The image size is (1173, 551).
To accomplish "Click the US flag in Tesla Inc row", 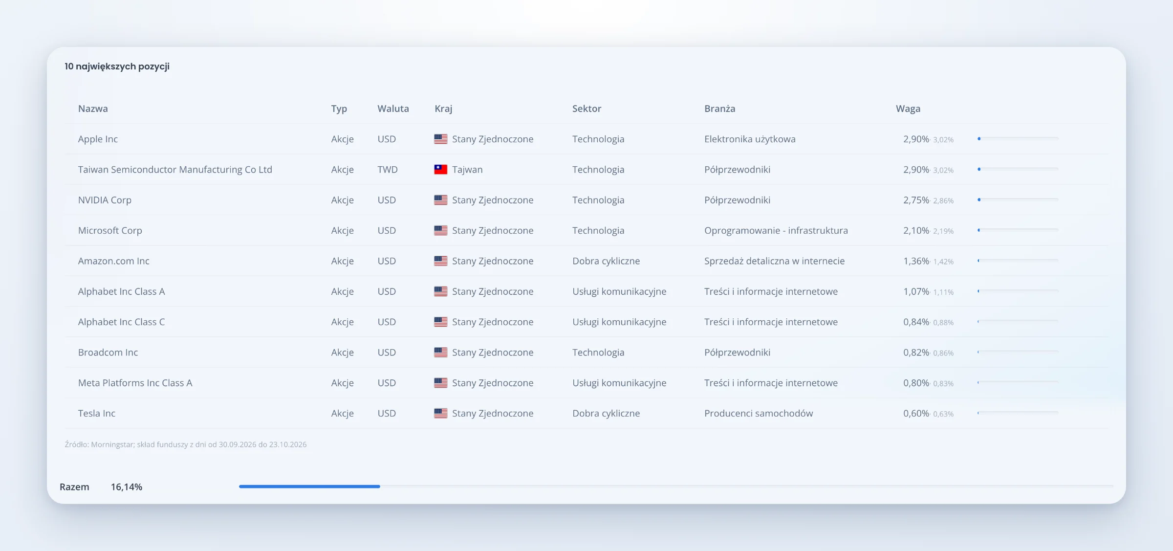I will pyautogui.click(x=440, y=413).
